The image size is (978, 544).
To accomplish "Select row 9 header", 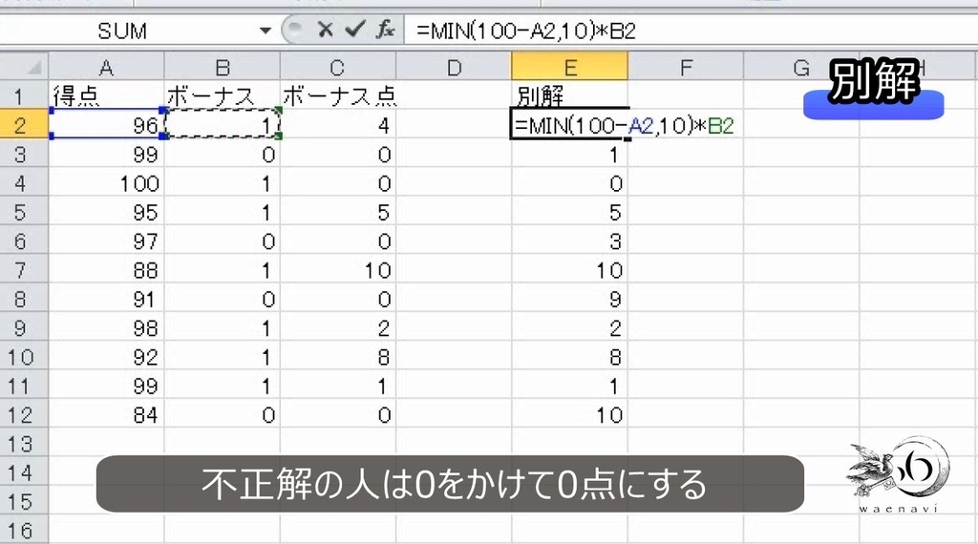I will tap(24, 327).
